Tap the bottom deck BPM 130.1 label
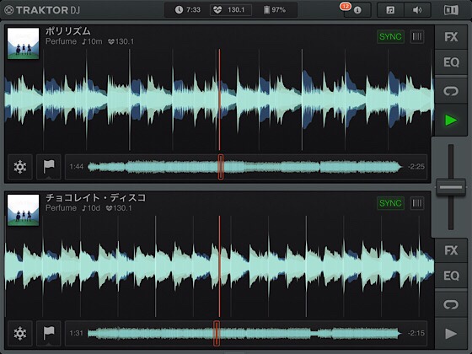This screenshot has height=354, width=472. tap(119, 208)
